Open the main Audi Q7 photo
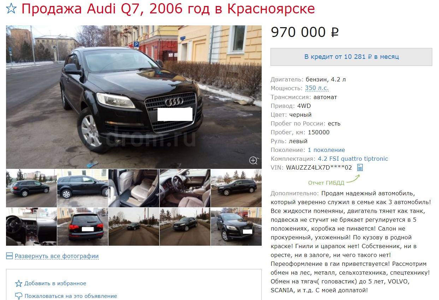Viewport: 439px width, 300px height. [134, 97]
